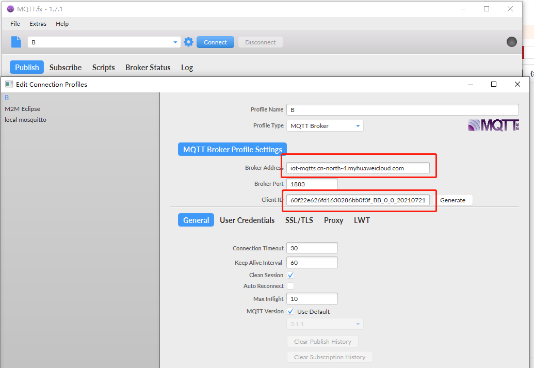Click the MQTT Broker Profile Settings header

pyautogui.click(x=232, y=149)
